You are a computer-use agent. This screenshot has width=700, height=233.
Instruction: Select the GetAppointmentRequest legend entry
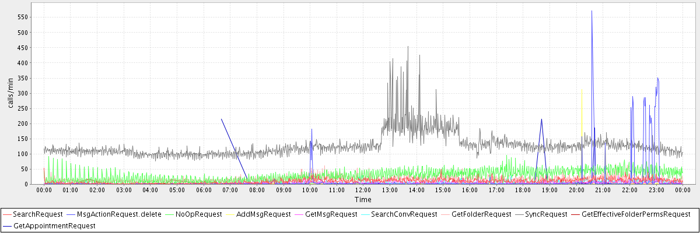[54, 225]
